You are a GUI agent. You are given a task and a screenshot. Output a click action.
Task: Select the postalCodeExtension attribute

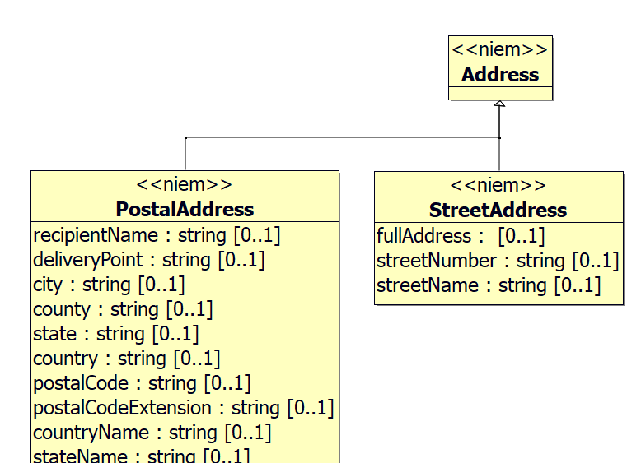pyautogui.click(x=183, y=408)
